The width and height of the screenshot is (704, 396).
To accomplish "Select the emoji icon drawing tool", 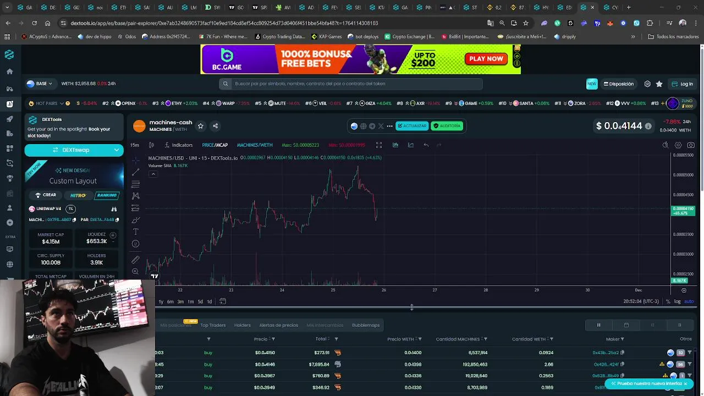I will [135, 244].
